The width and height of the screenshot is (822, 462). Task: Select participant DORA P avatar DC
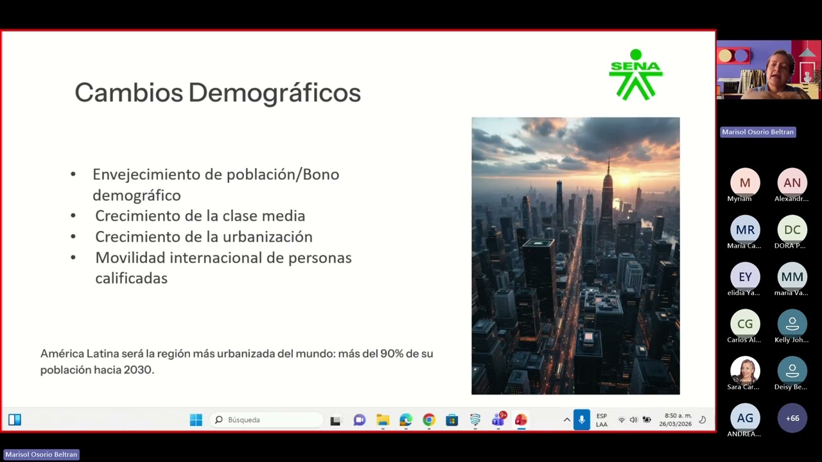[x=792, y=230]
